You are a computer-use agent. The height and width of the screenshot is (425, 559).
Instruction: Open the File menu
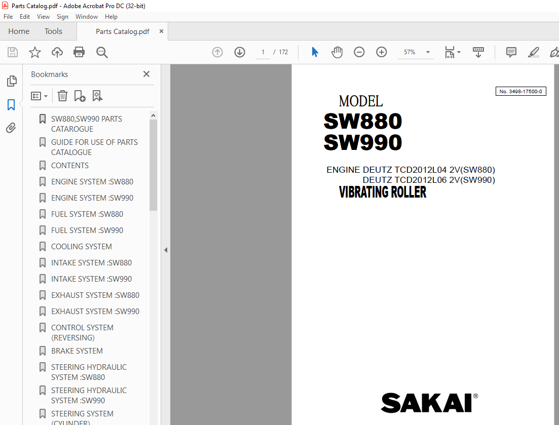[8, 17]
